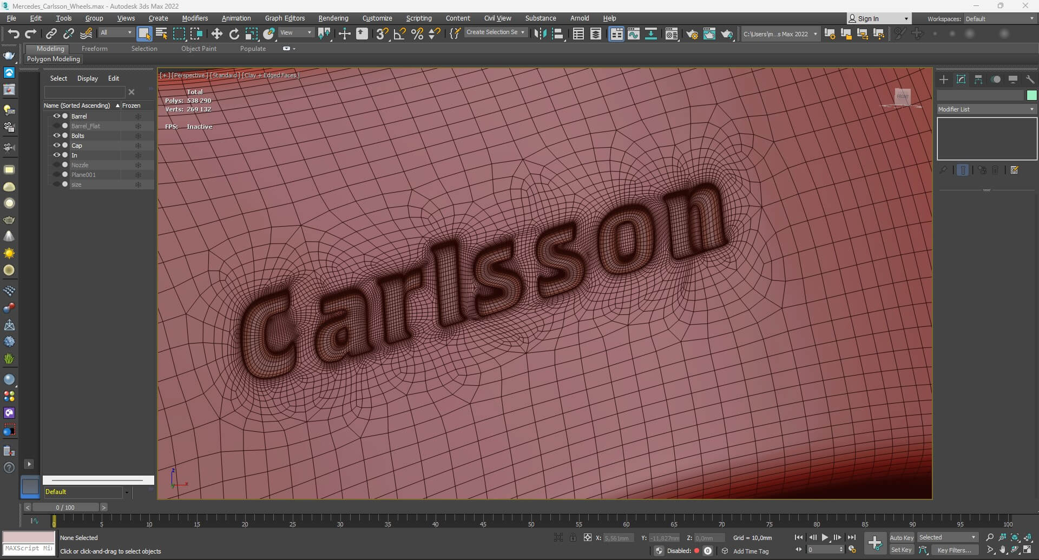Hide the Barrel object via eye icon
Viewport: 1039px width, 560px height.
pos(56,116)
